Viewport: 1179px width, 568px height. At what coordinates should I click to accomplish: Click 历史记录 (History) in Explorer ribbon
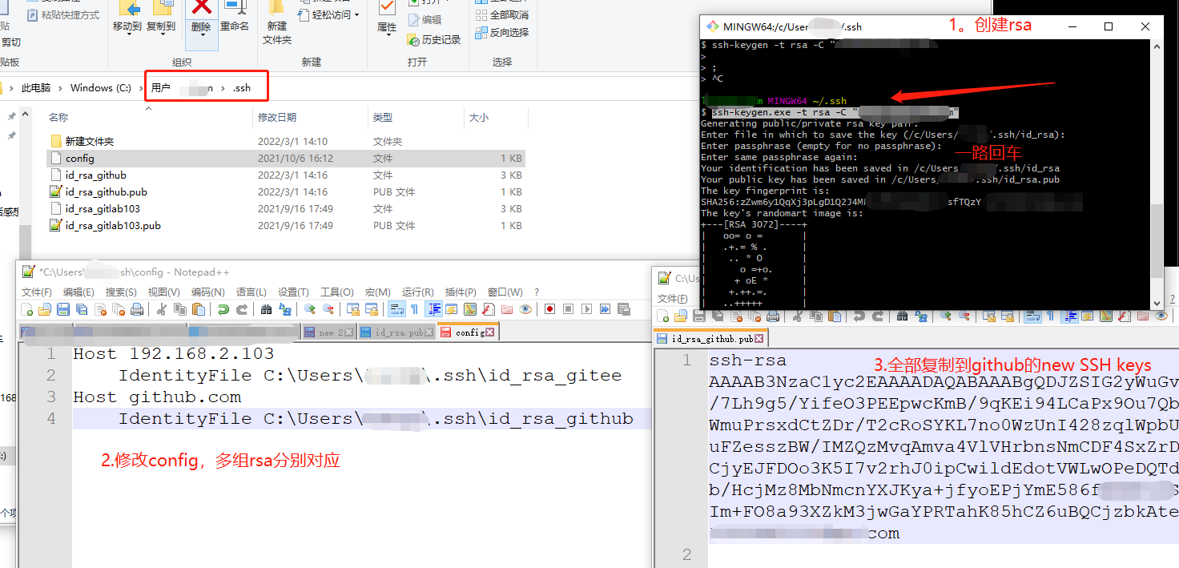435,40
